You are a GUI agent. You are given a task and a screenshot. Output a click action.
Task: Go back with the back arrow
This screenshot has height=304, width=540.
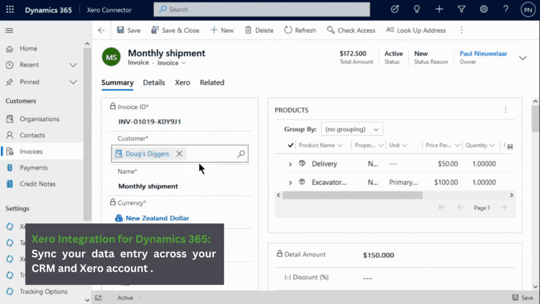(101, 30)
